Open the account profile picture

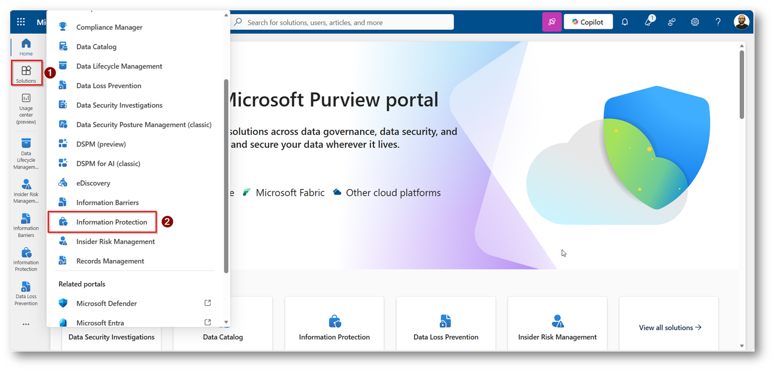tap(741, 22)
